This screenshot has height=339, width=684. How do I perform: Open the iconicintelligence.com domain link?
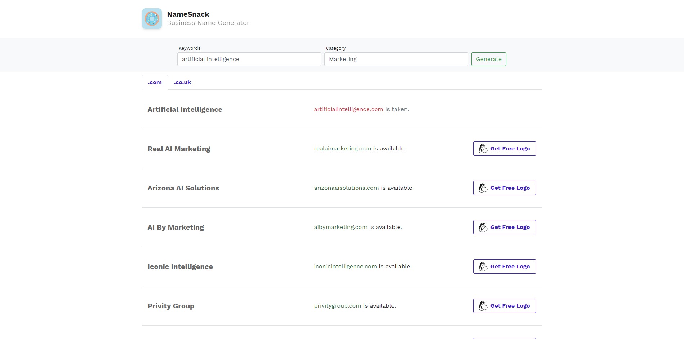345,267
